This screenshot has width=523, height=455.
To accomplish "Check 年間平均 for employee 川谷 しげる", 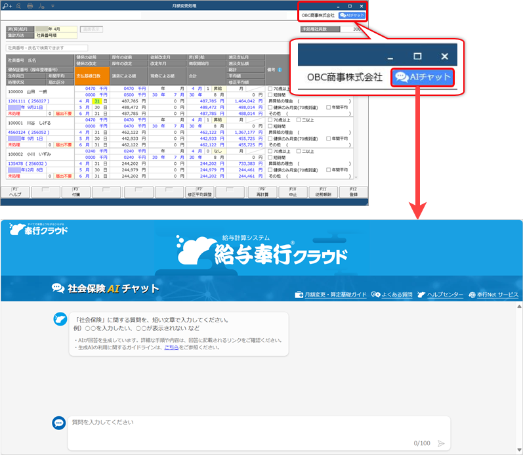I will tap(329, 139).
